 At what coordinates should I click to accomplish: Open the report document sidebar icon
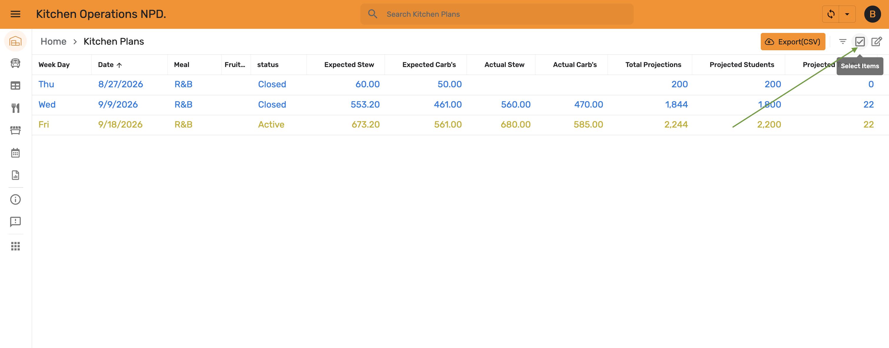[16, 175]
